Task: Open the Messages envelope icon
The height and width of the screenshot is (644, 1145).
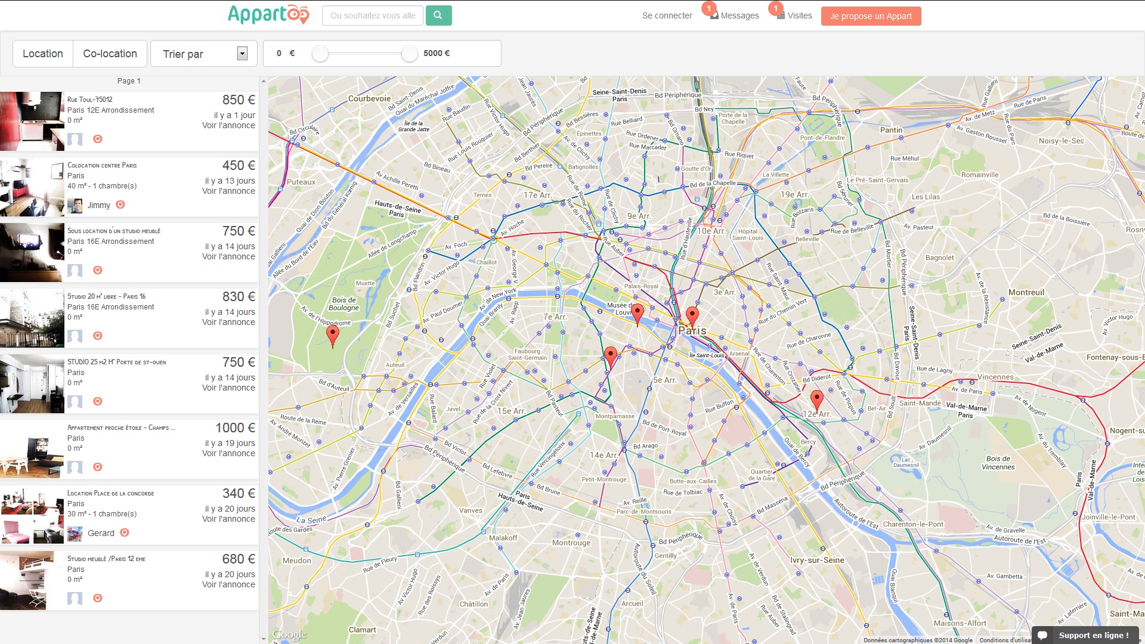Action: pyautogui.click(x=714, y=16)
